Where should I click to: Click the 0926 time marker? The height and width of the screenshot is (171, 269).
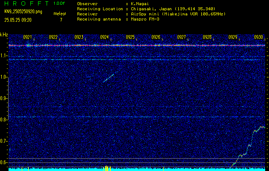click(156, 37)
